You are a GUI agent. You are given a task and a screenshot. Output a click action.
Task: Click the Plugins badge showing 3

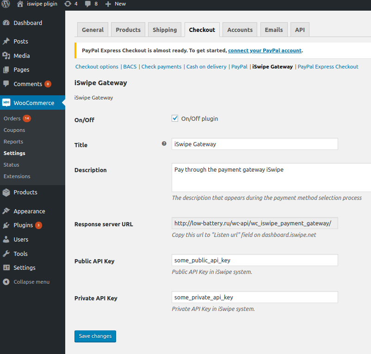pyautogui.click(x=38, y=225)
